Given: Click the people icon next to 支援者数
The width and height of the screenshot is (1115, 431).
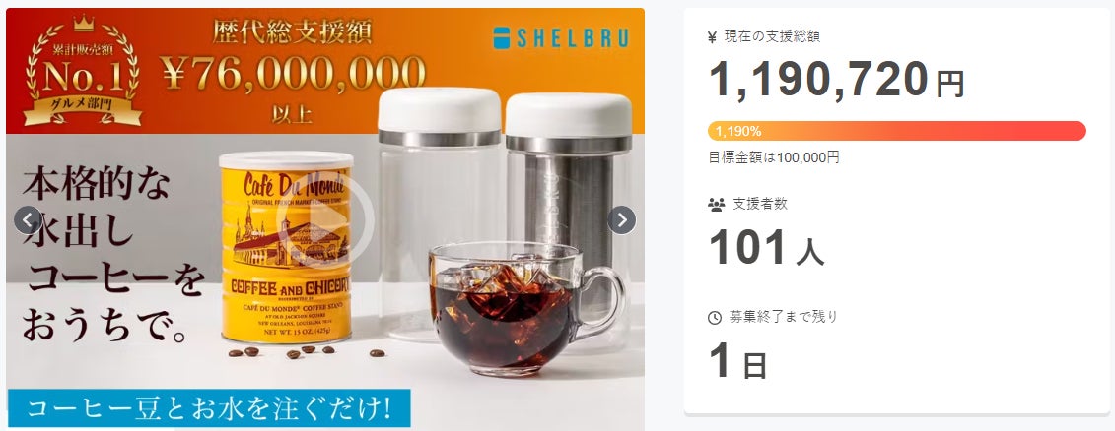Looking at the screenshot, I should pyautogui.click(x=716, y=205).
